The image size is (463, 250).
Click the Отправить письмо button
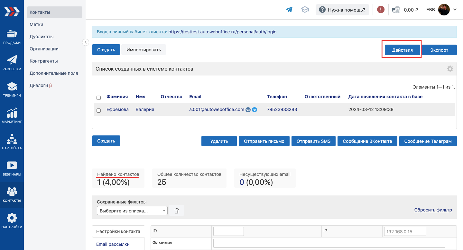[264, 141]
